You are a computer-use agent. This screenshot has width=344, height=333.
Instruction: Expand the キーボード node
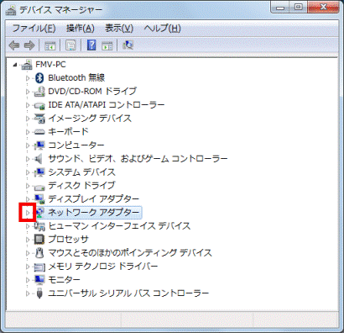tap(28, 132)
